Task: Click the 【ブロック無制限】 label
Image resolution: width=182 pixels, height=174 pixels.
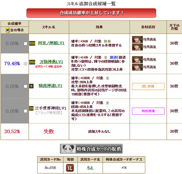Action: [49, 113]
